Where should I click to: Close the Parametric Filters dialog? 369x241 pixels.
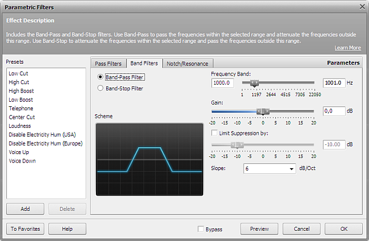coord(362,7)
